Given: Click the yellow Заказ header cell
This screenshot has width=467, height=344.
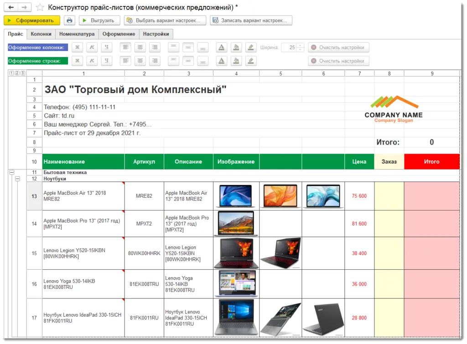Looking at the screenshot, I should point(389,162).
